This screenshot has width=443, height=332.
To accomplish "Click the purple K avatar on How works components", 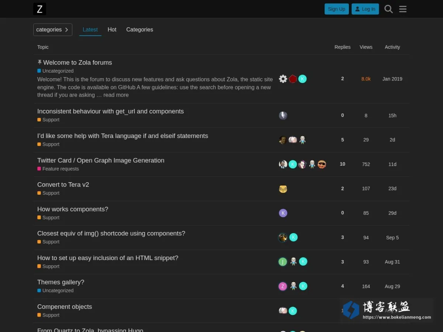I will 283,213.
